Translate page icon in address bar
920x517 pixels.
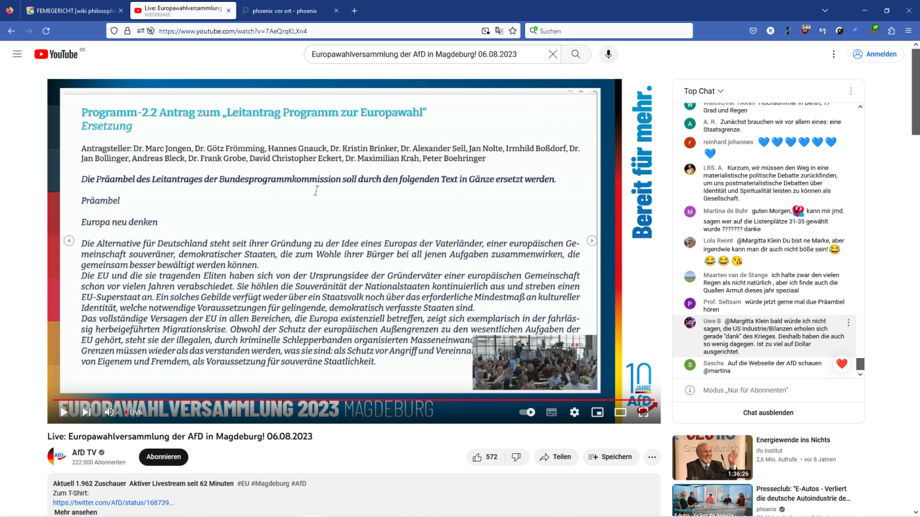pos(499,31)
